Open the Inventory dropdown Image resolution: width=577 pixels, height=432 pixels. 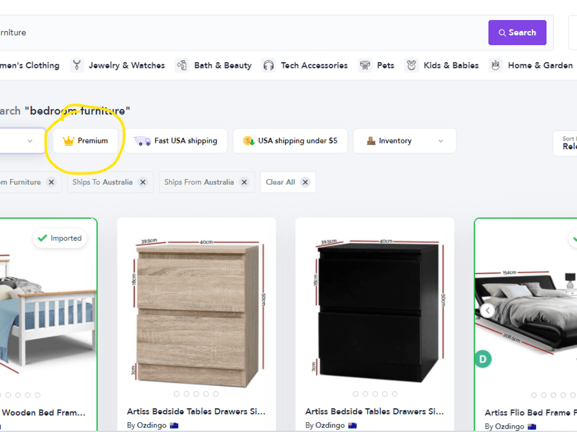coord(404,141)
